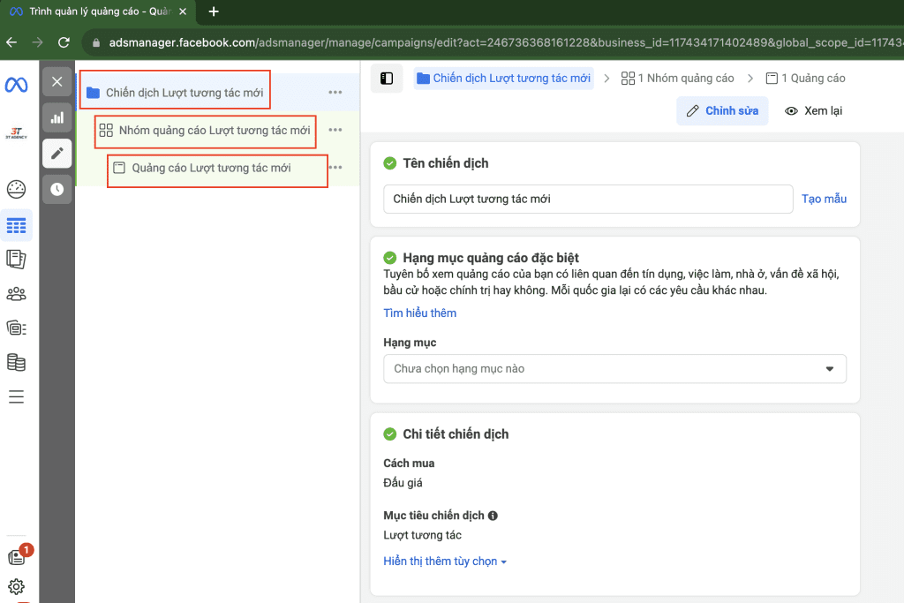
Task: Open the all tools hamburger menu
Action: [16, 396]
